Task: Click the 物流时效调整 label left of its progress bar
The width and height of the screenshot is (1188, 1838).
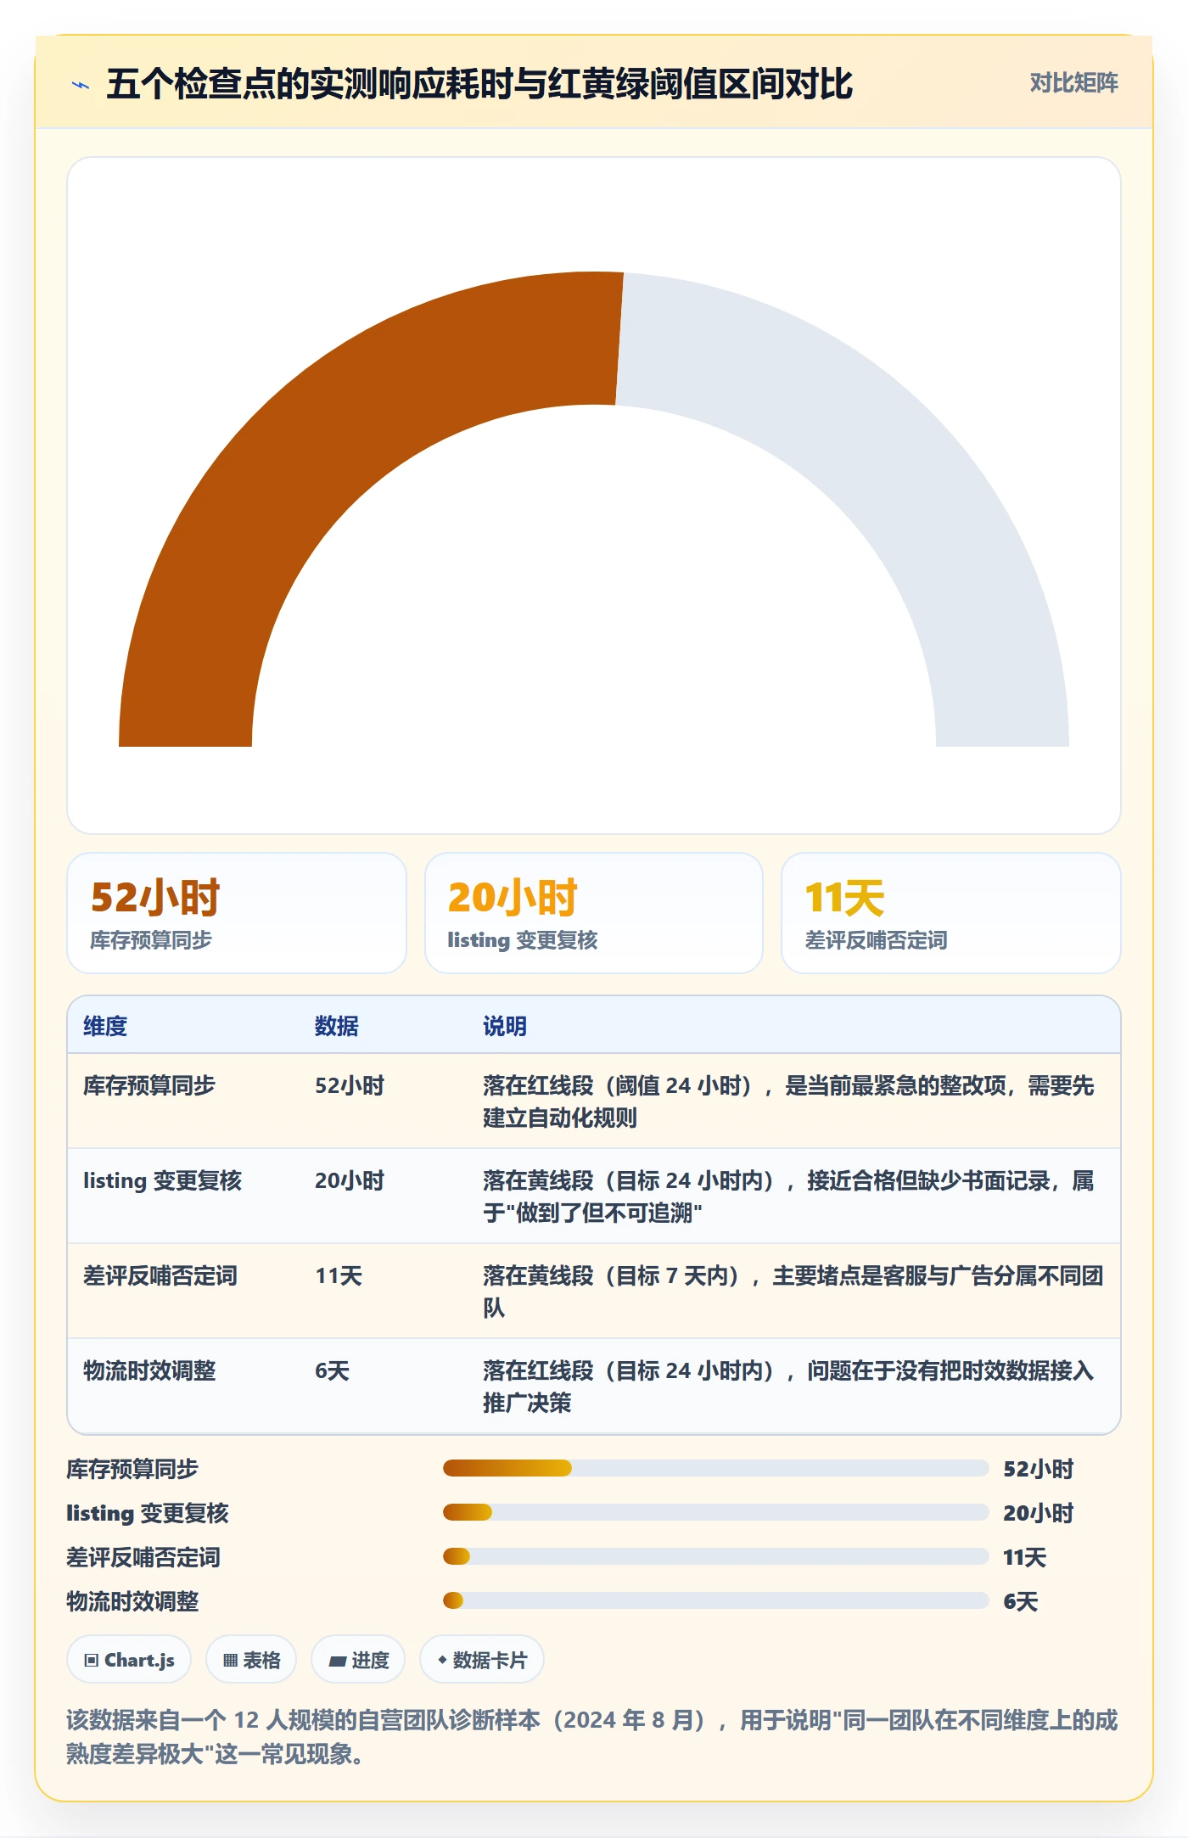Action: tap(132, 1601)
